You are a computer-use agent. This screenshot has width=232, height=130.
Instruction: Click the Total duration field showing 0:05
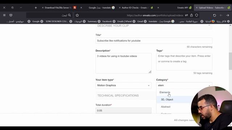point(123,110)
